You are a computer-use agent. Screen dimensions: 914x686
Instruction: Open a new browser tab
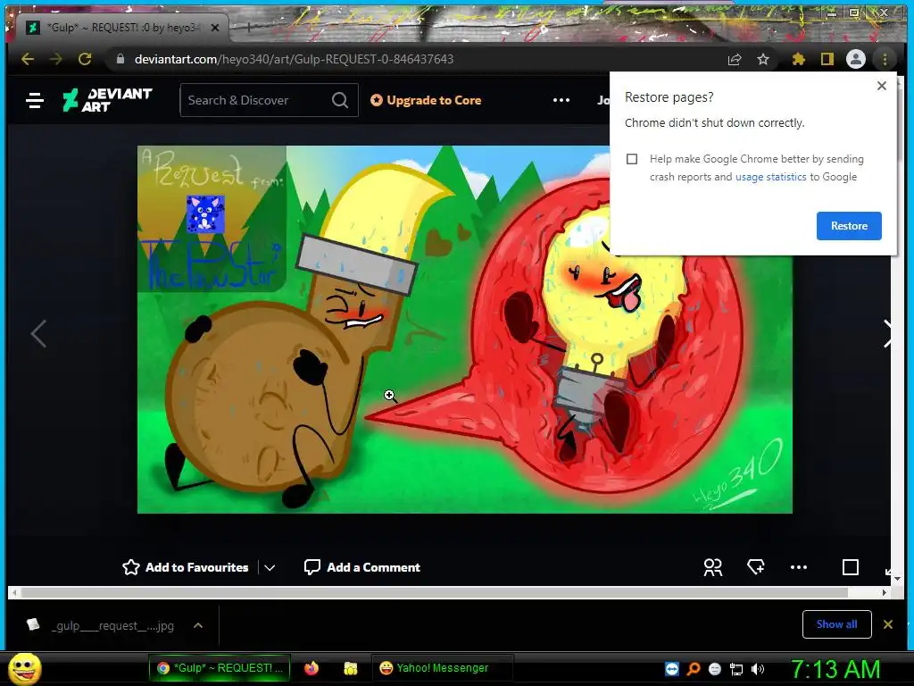point(249,27)
